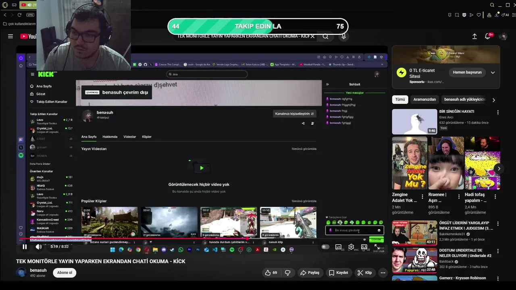516x290 pixels.
Task: Enter fullscreen from the player controls
Action: point(377,246)
